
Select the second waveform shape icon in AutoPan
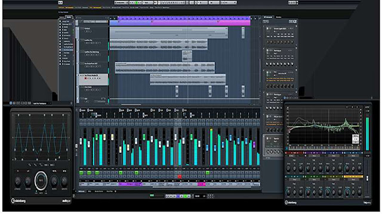35,165
